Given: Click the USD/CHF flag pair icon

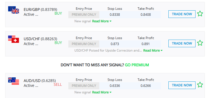Looking at the screenshot, I should (x=14, y=39).
